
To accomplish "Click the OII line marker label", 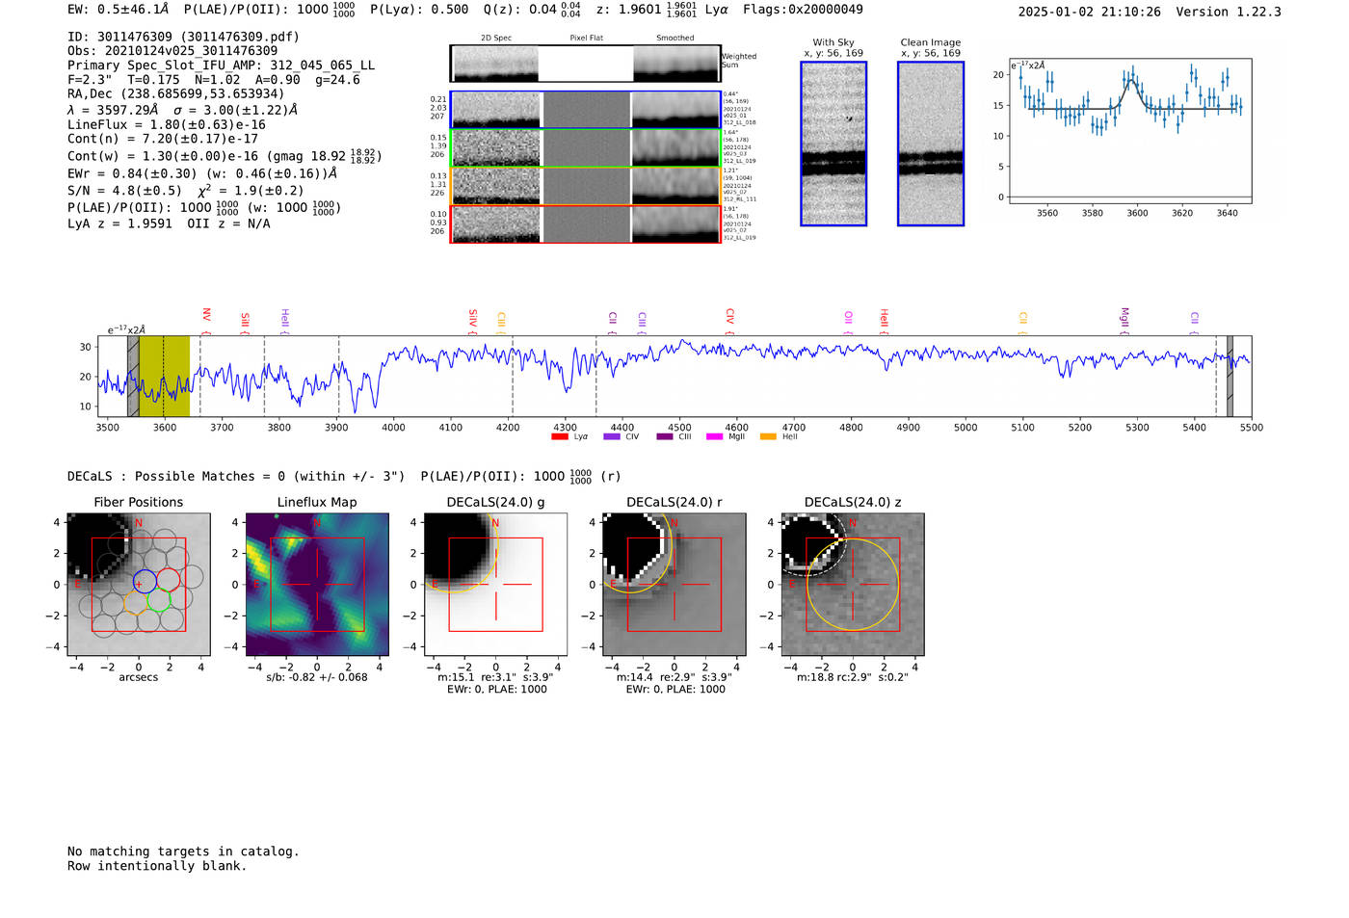I will 848,318.
